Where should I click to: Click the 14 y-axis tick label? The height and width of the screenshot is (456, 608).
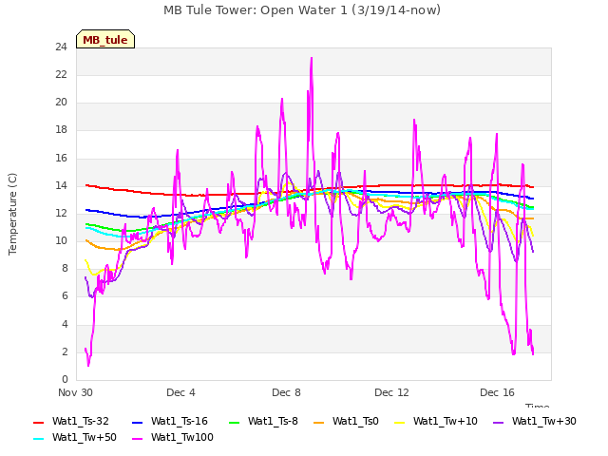click(61, 186)
